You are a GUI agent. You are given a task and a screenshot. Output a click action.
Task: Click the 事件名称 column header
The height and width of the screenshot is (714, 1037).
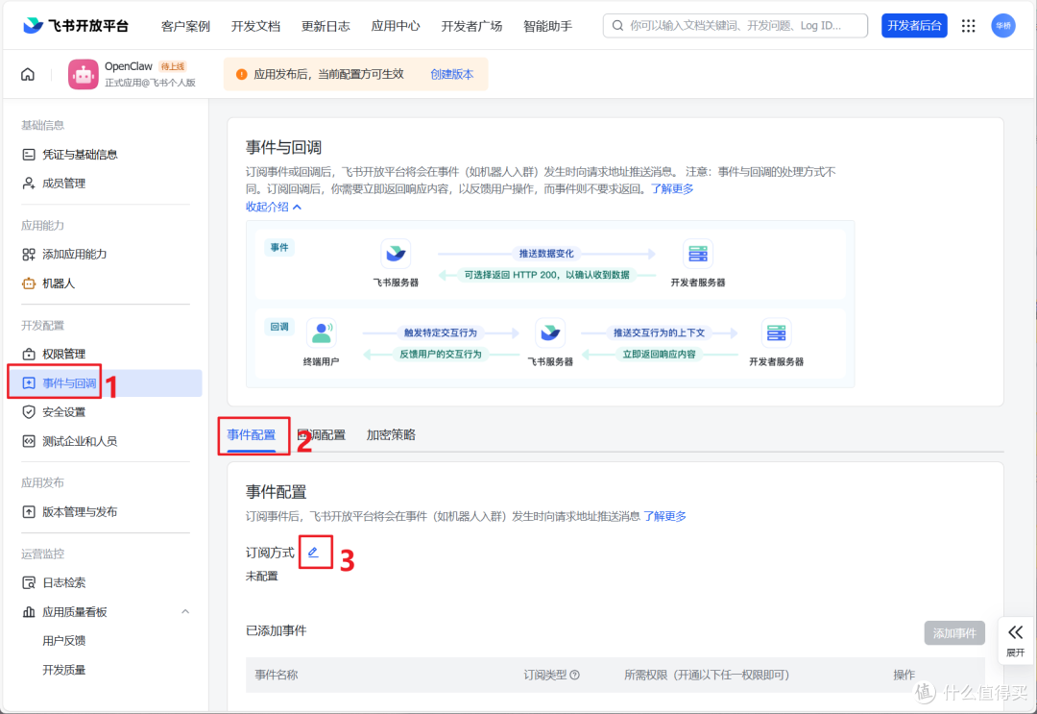click(x=277, y=675)
